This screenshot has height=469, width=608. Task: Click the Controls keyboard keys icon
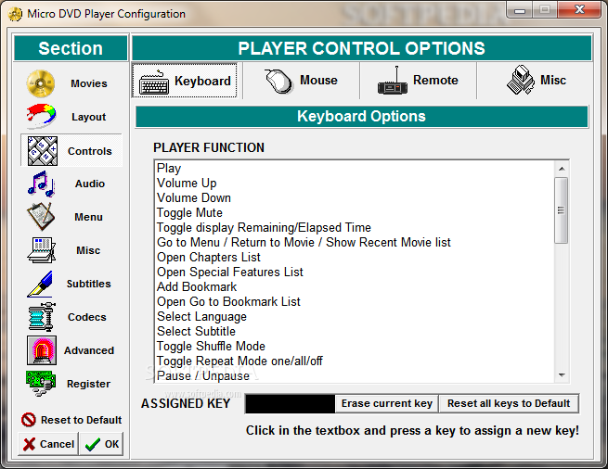pos(43,151)
